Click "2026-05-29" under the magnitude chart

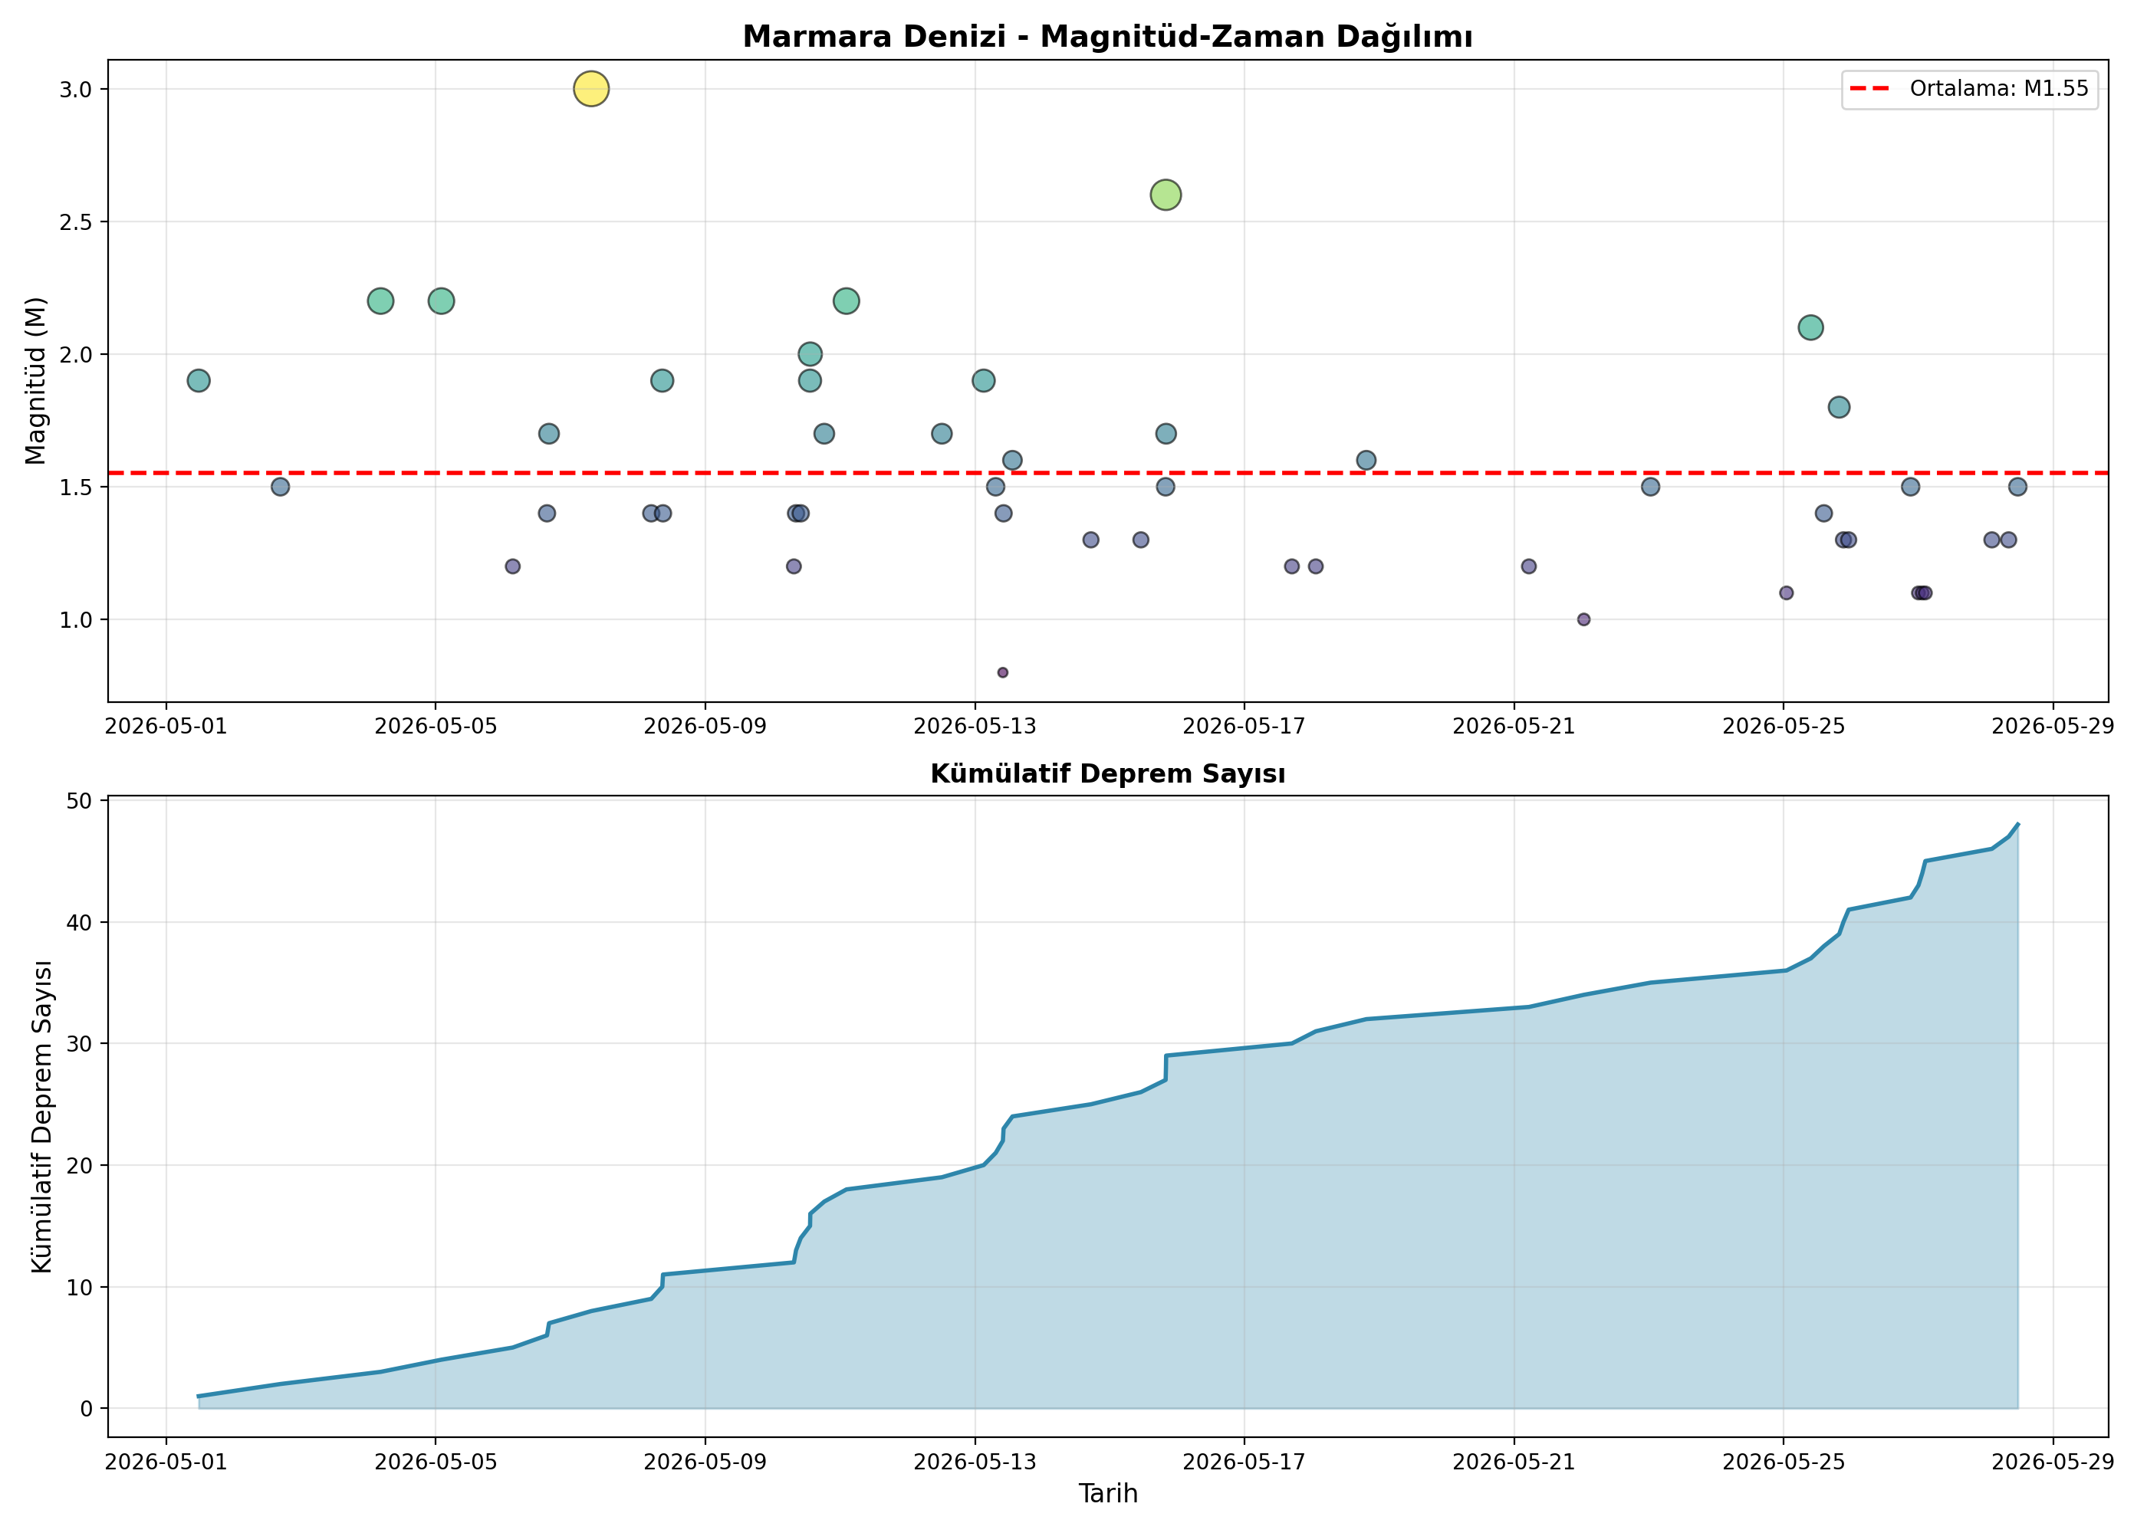[2053, 726]
